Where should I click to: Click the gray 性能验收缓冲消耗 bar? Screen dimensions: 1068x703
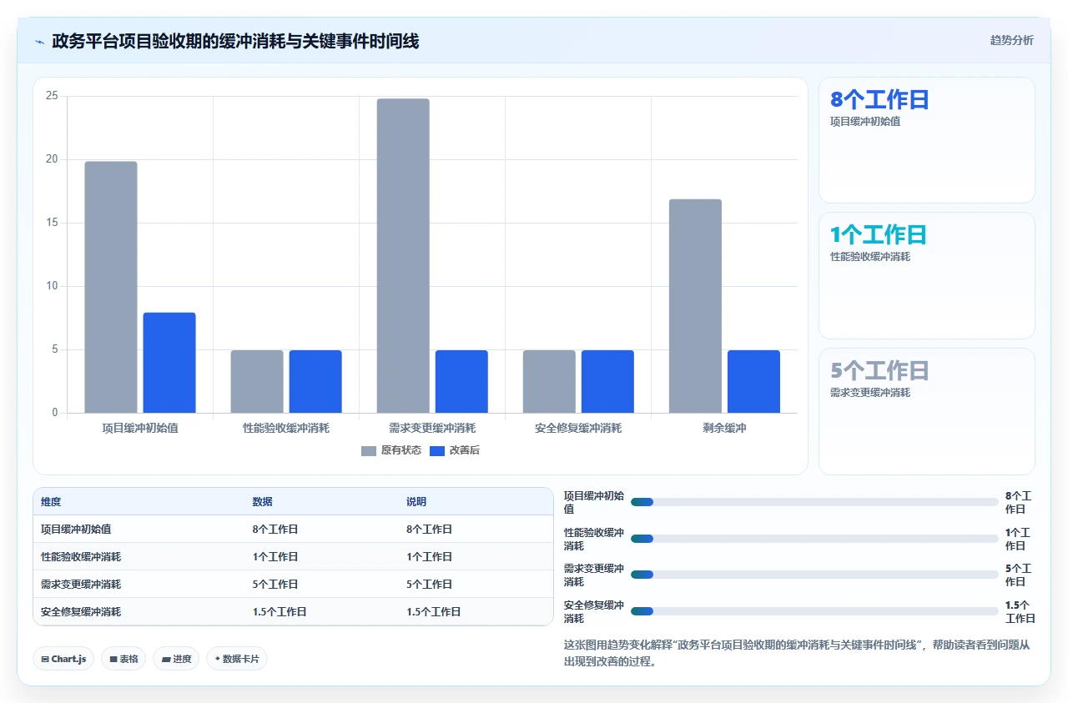[x=257, y=381]
